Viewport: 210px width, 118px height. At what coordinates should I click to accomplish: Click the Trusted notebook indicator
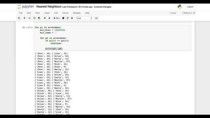(x=173, y=13)
